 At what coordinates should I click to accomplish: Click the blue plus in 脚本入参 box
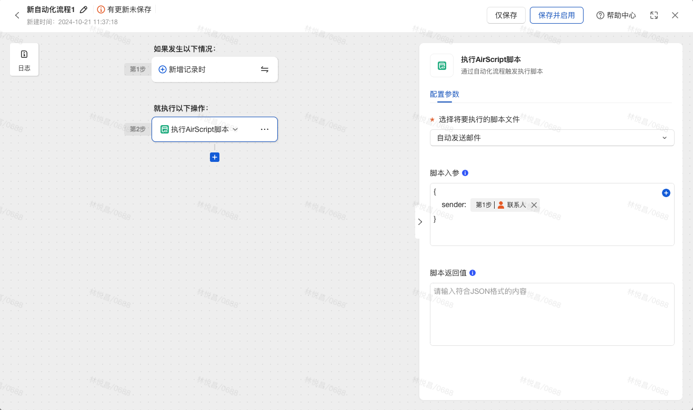point(666,193)
